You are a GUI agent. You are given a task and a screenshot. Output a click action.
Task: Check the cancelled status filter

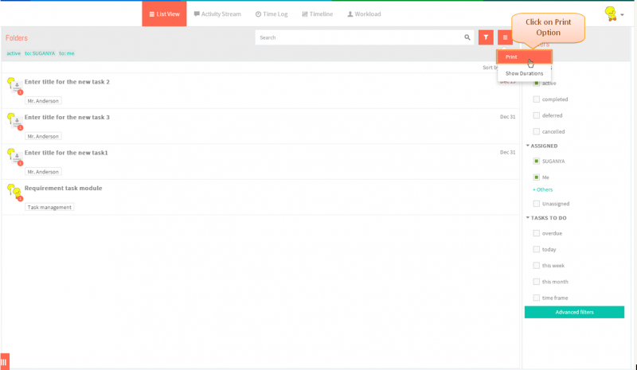[536, 131]
